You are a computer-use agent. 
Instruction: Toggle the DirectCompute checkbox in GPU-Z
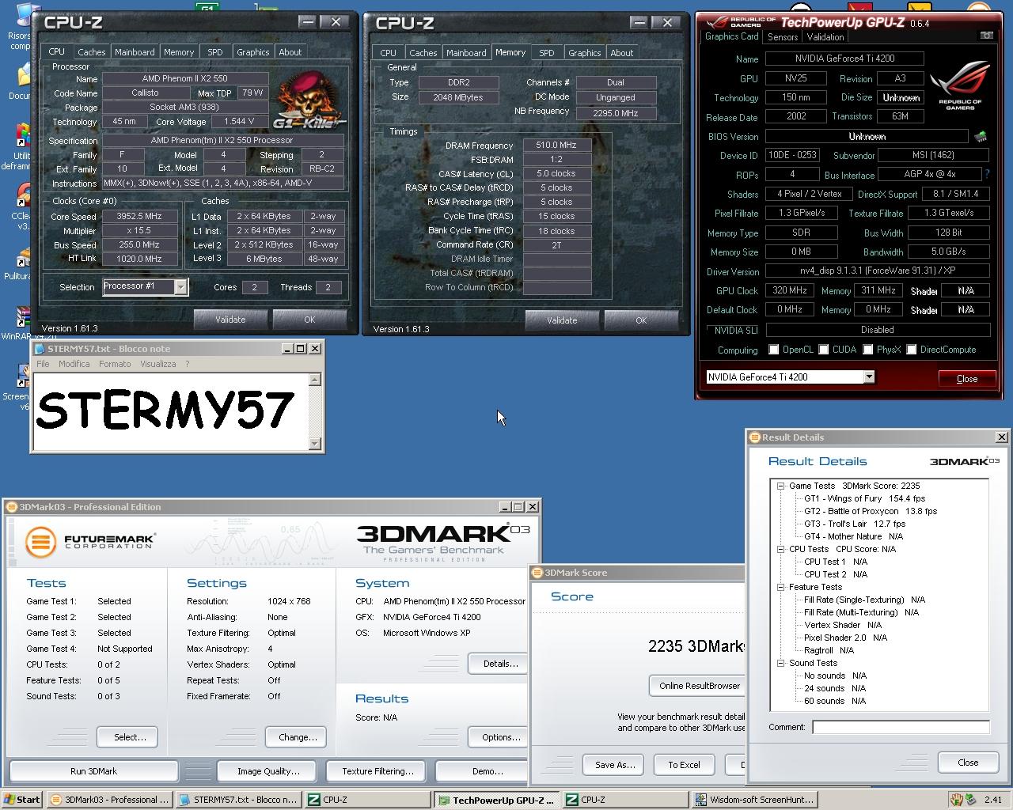(x=912, y=350)
